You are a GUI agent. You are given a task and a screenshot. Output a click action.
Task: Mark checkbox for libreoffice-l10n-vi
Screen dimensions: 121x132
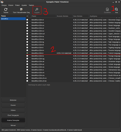[27, 70]
